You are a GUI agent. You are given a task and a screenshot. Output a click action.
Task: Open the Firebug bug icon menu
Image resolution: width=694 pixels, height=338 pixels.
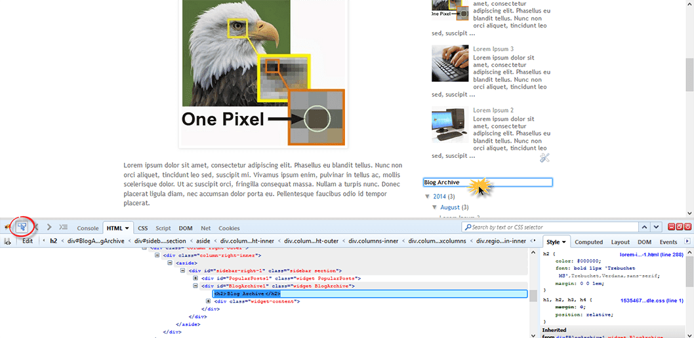[6, 227]
